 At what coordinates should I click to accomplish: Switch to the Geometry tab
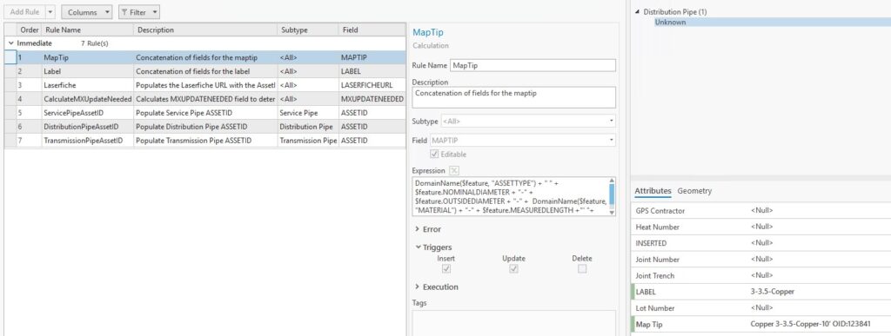[x=694, y=191]
